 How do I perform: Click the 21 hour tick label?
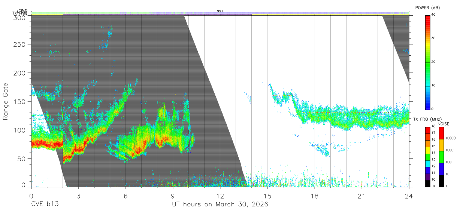click(362, 196)
